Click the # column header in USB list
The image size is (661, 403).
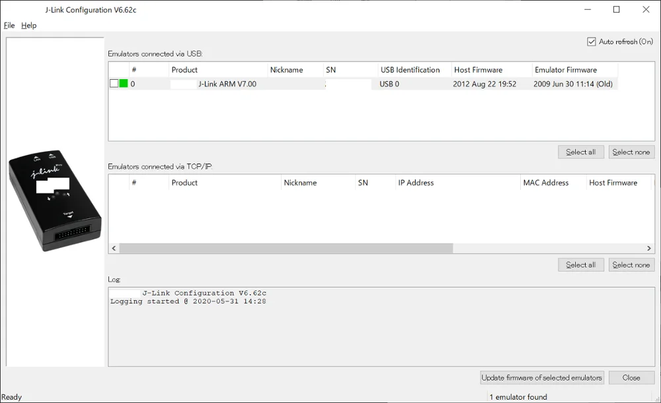coord(148,70)
